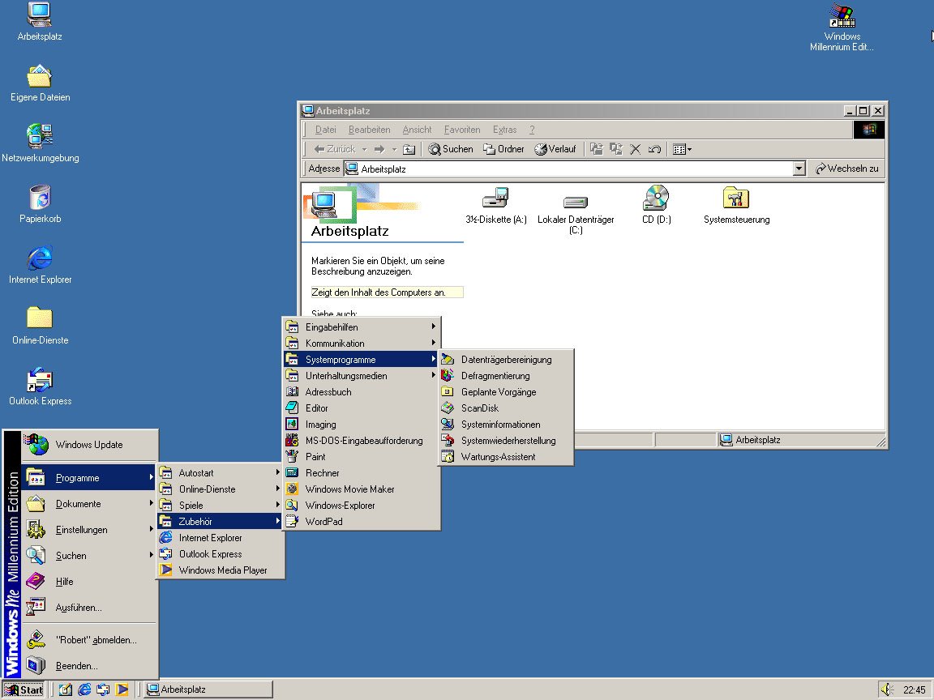The image size is (934, 700).
Task: Open the Ansicht menu
Action: pos(417,130)
